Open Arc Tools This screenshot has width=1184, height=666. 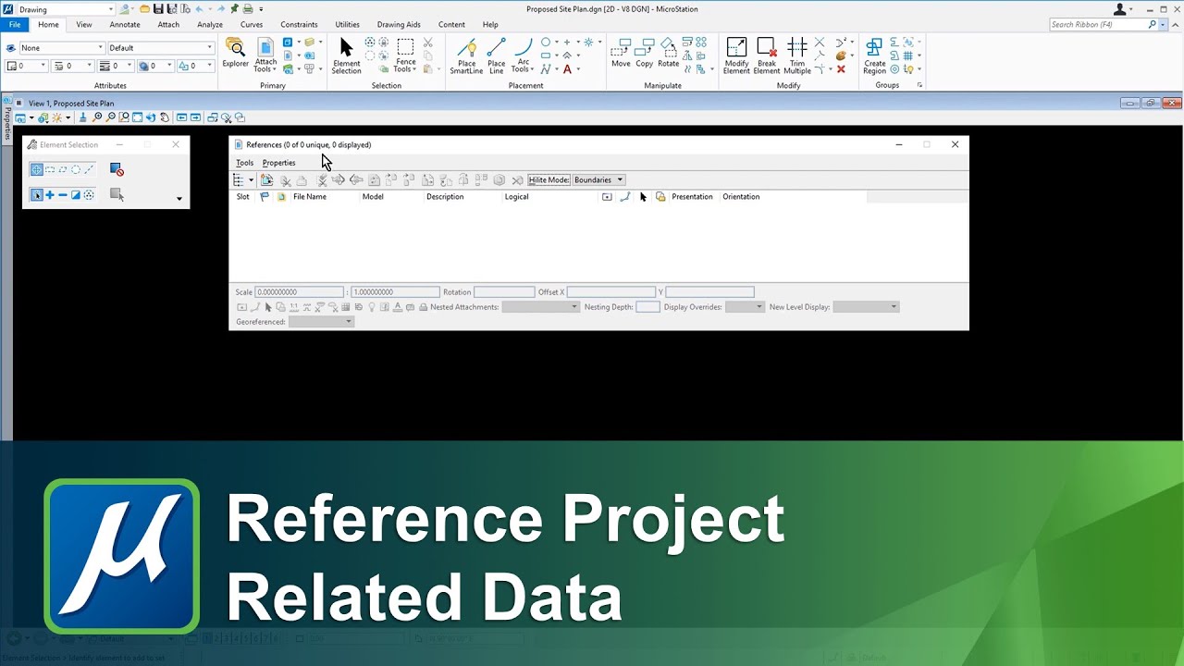click(523, 55)
